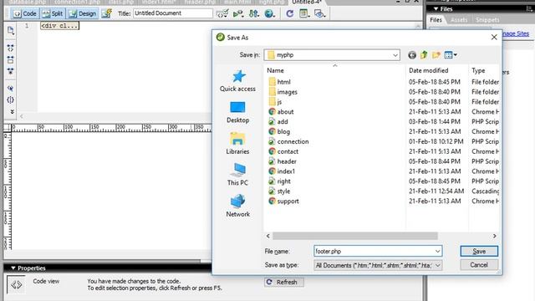The image size is (535, 301).
Task: Switch to Split view in Dreamweaver toolbar
Action: point(53,13)
